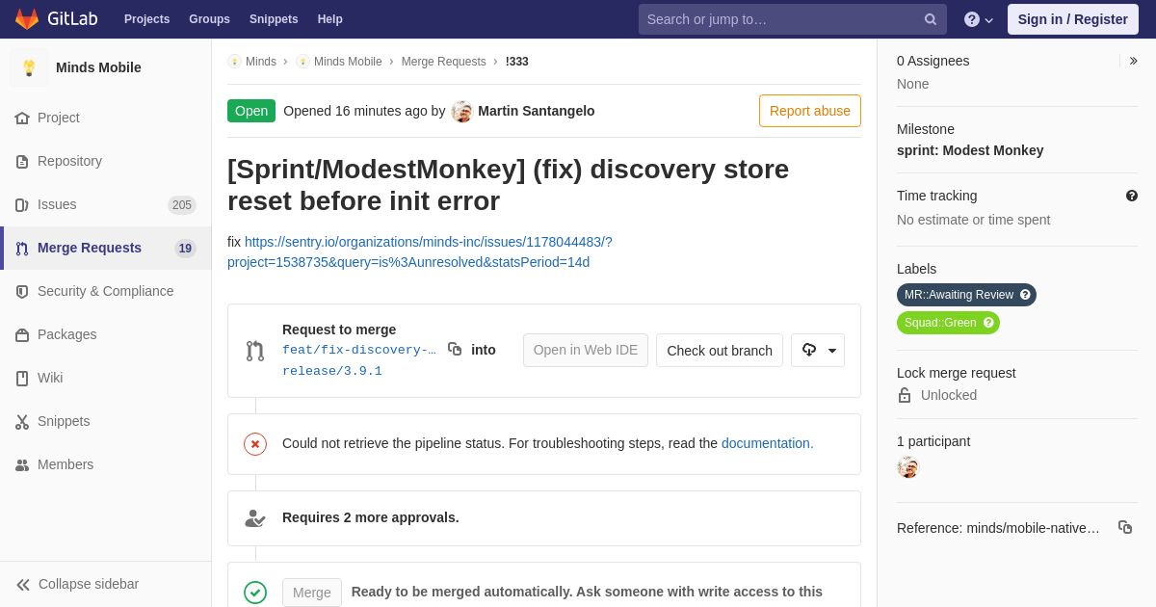Click Martin Santangelo's avatar in header
1156x607 pixels.
pyautogui.click(x=462, y=111)
